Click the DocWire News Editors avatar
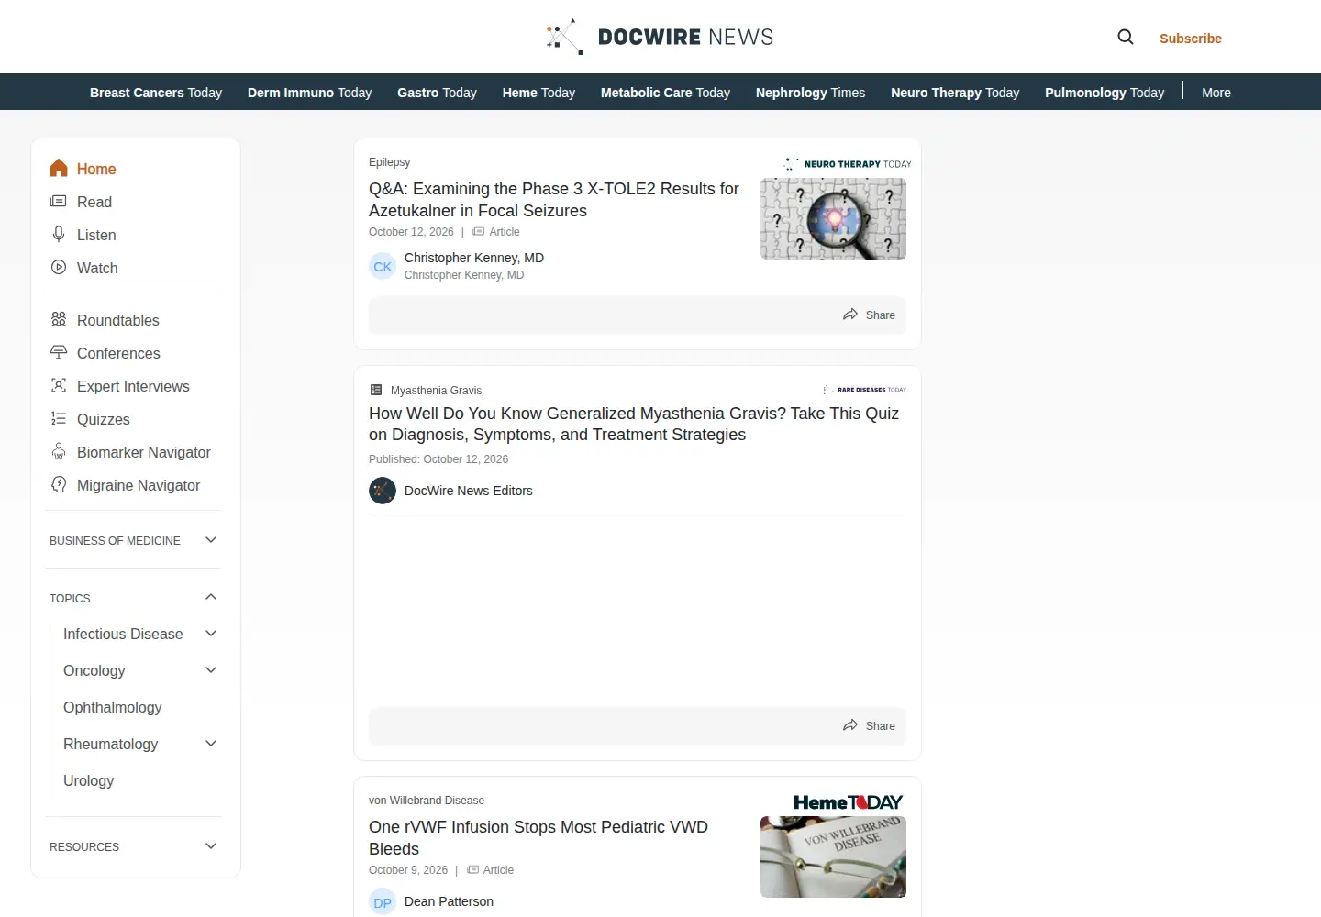 tap(383, 491)
